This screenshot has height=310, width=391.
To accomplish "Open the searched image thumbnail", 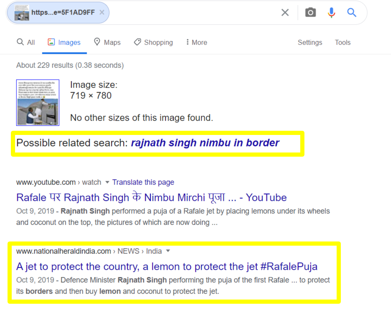I will click(x=38, y=103).
